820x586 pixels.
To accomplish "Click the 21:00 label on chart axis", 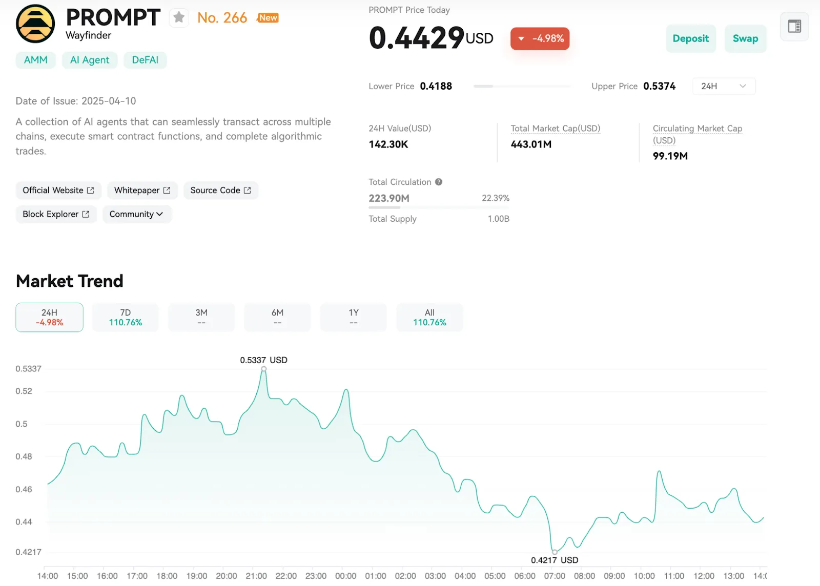I will coord(256,576).
